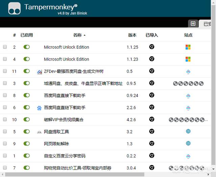
Task: Toggle the 城通网盘 script enabled switch
Action: [27, 83]
